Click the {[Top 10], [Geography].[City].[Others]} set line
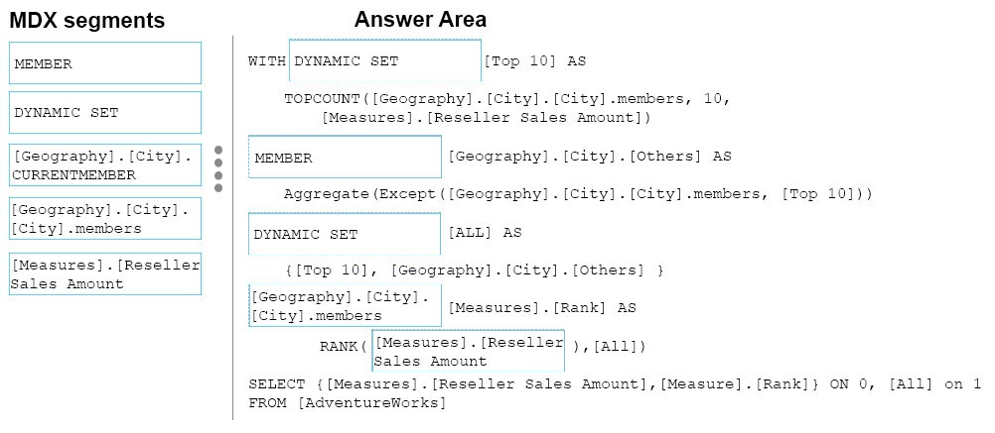Screen dimensions: 995x433 tap(474, 271)
